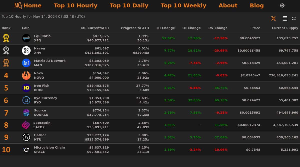This screenshot has height=167, width=300.
Task: Open the Top 10 Daily page
Action: (x=129, y=5)
